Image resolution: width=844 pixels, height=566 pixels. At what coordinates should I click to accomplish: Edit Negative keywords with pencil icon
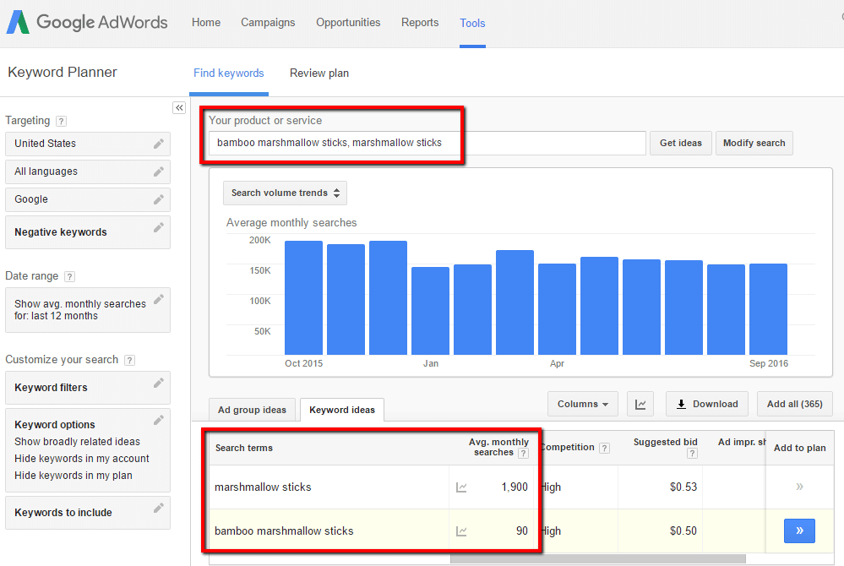(158, 227)
